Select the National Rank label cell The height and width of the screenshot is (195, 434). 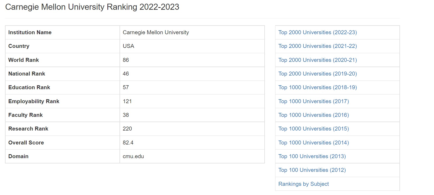[63, 74]
